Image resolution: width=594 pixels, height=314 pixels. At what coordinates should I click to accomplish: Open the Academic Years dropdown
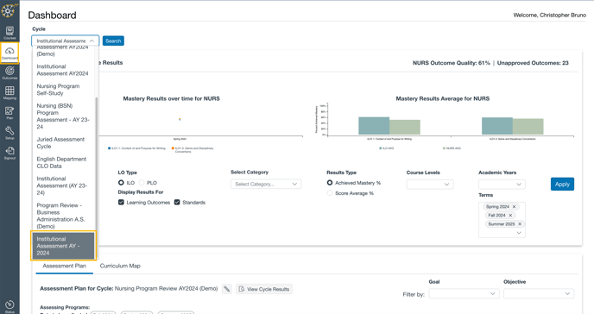coord(502,185)
